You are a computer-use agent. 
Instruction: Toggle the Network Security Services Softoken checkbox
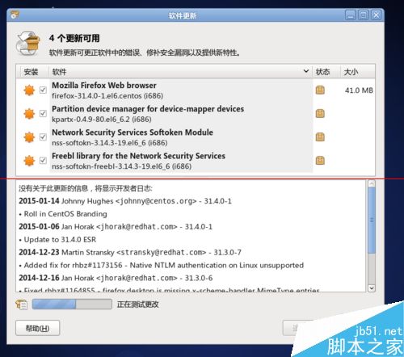[x=43, y=136]
